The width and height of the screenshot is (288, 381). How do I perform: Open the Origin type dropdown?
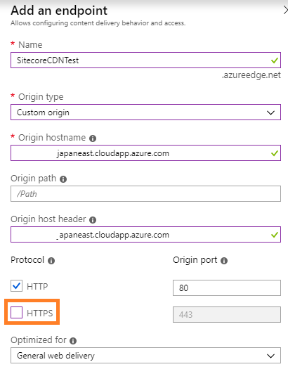pyautogui.click(x=145, y=112)
